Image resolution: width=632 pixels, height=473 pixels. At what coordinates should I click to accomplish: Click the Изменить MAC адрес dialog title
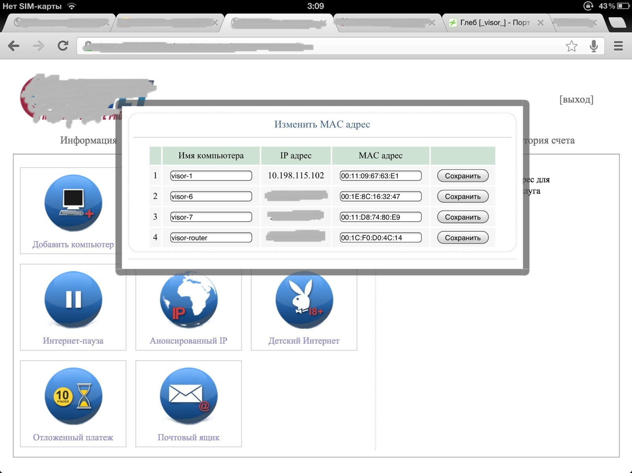click(x=322, y=124)
